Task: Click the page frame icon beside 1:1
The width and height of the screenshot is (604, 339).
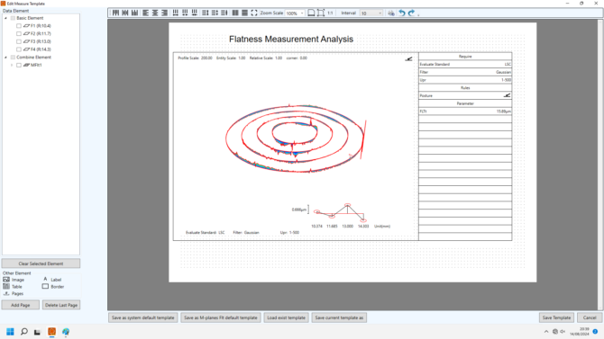Action: 321,13
